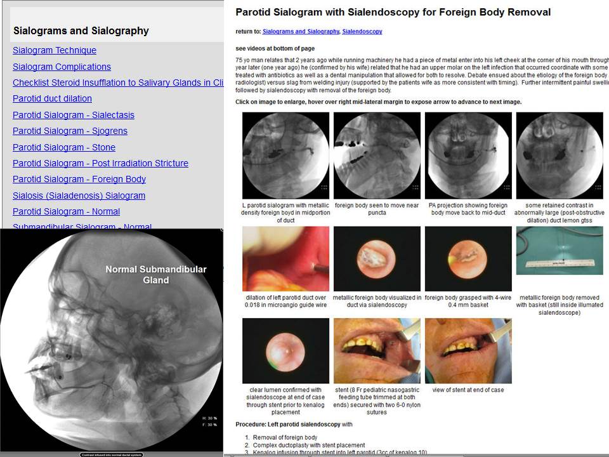Image resolution: width=609 pixels, height=457 pixels.
Task: Open Parotid Sialogram - Sjogrens link
Action: click(x=70, y=131)
